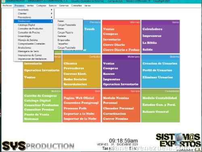Image resolution: width=202 pixels, height=152 pixels.
Task: Select Pizzas in the Produccion submenu
Action: point(68,29)
